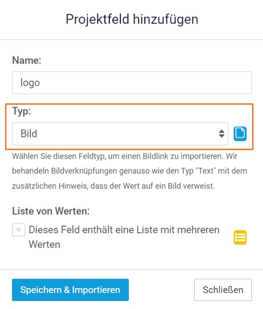263x309 pixels.
Task: Click the 'zusätzlichen Hinweis' help text line
Action: tap(113, 186)
